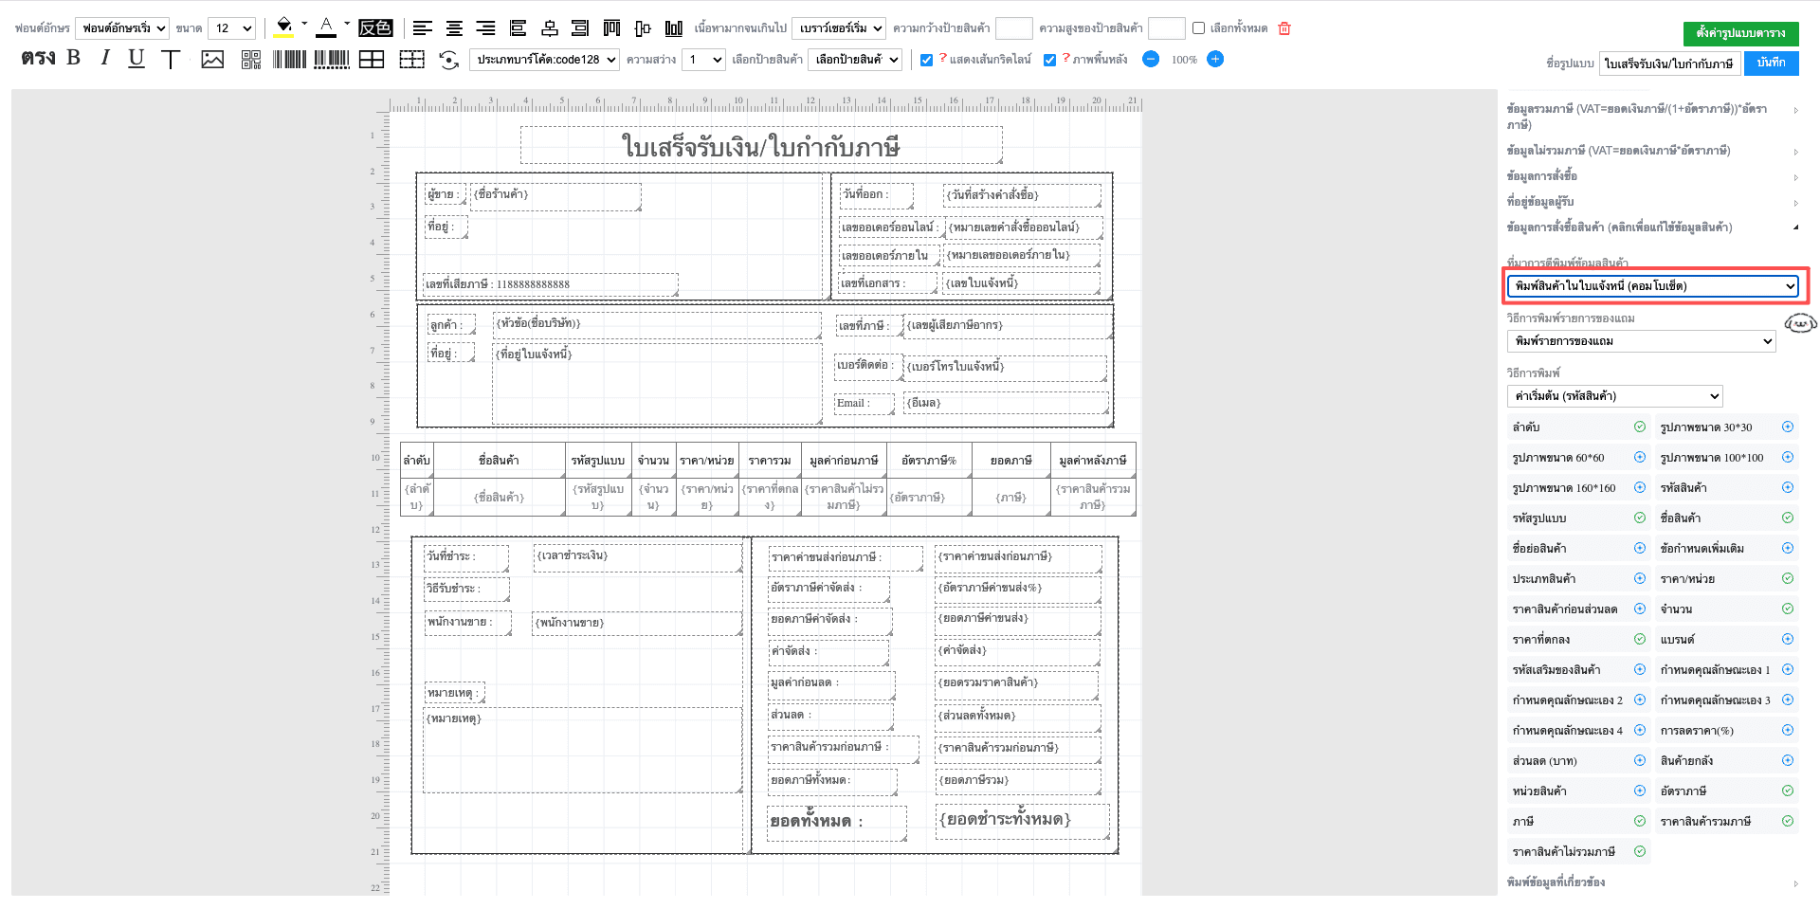
Task: Click the red trash delete icon
Action: (1284, 28)
